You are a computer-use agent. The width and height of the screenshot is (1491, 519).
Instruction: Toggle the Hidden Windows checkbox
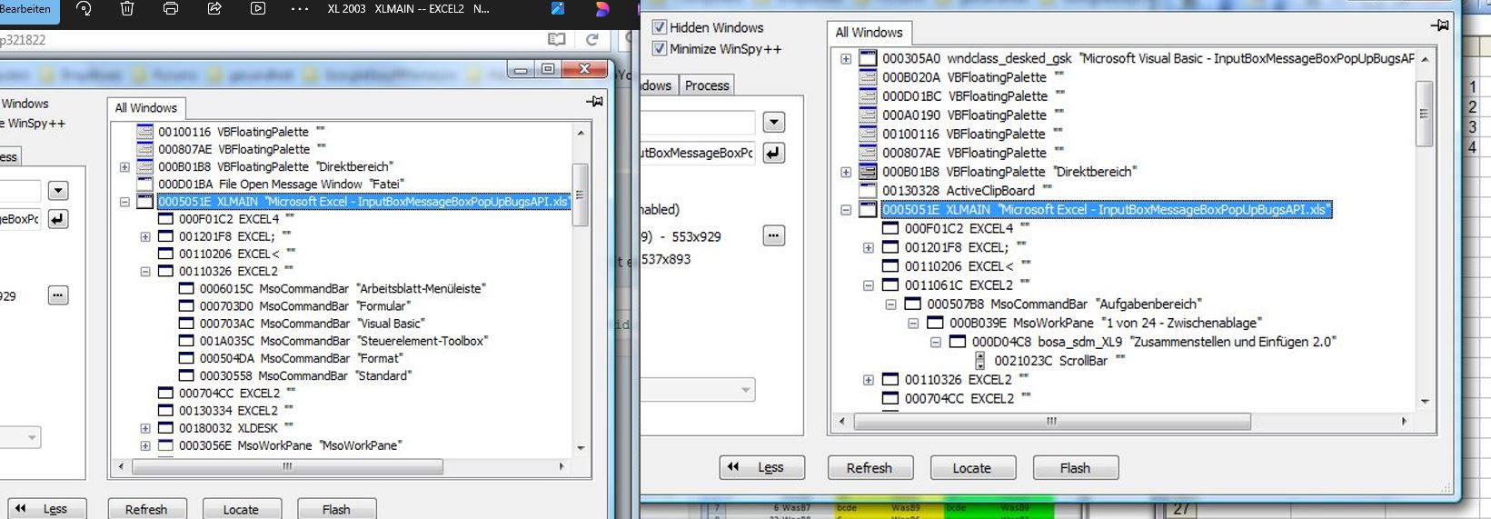point(660,27)
